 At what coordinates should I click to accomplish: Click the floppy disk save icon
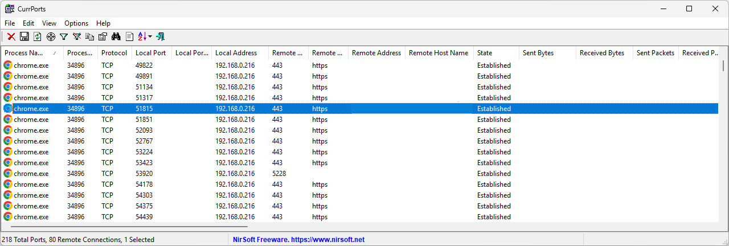(x=24, y=36)
